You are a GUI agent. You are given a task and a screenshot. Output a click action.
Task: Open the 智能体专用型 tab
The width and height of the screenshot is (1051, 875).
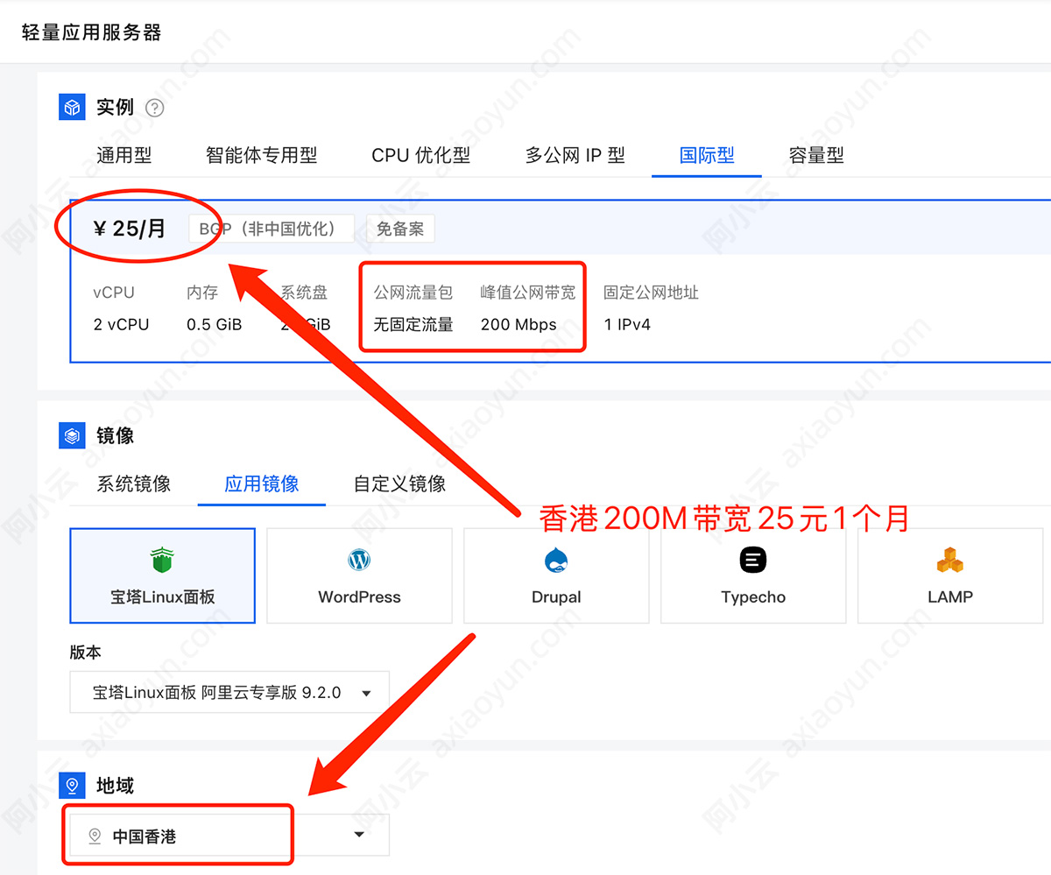click(262, 156)
